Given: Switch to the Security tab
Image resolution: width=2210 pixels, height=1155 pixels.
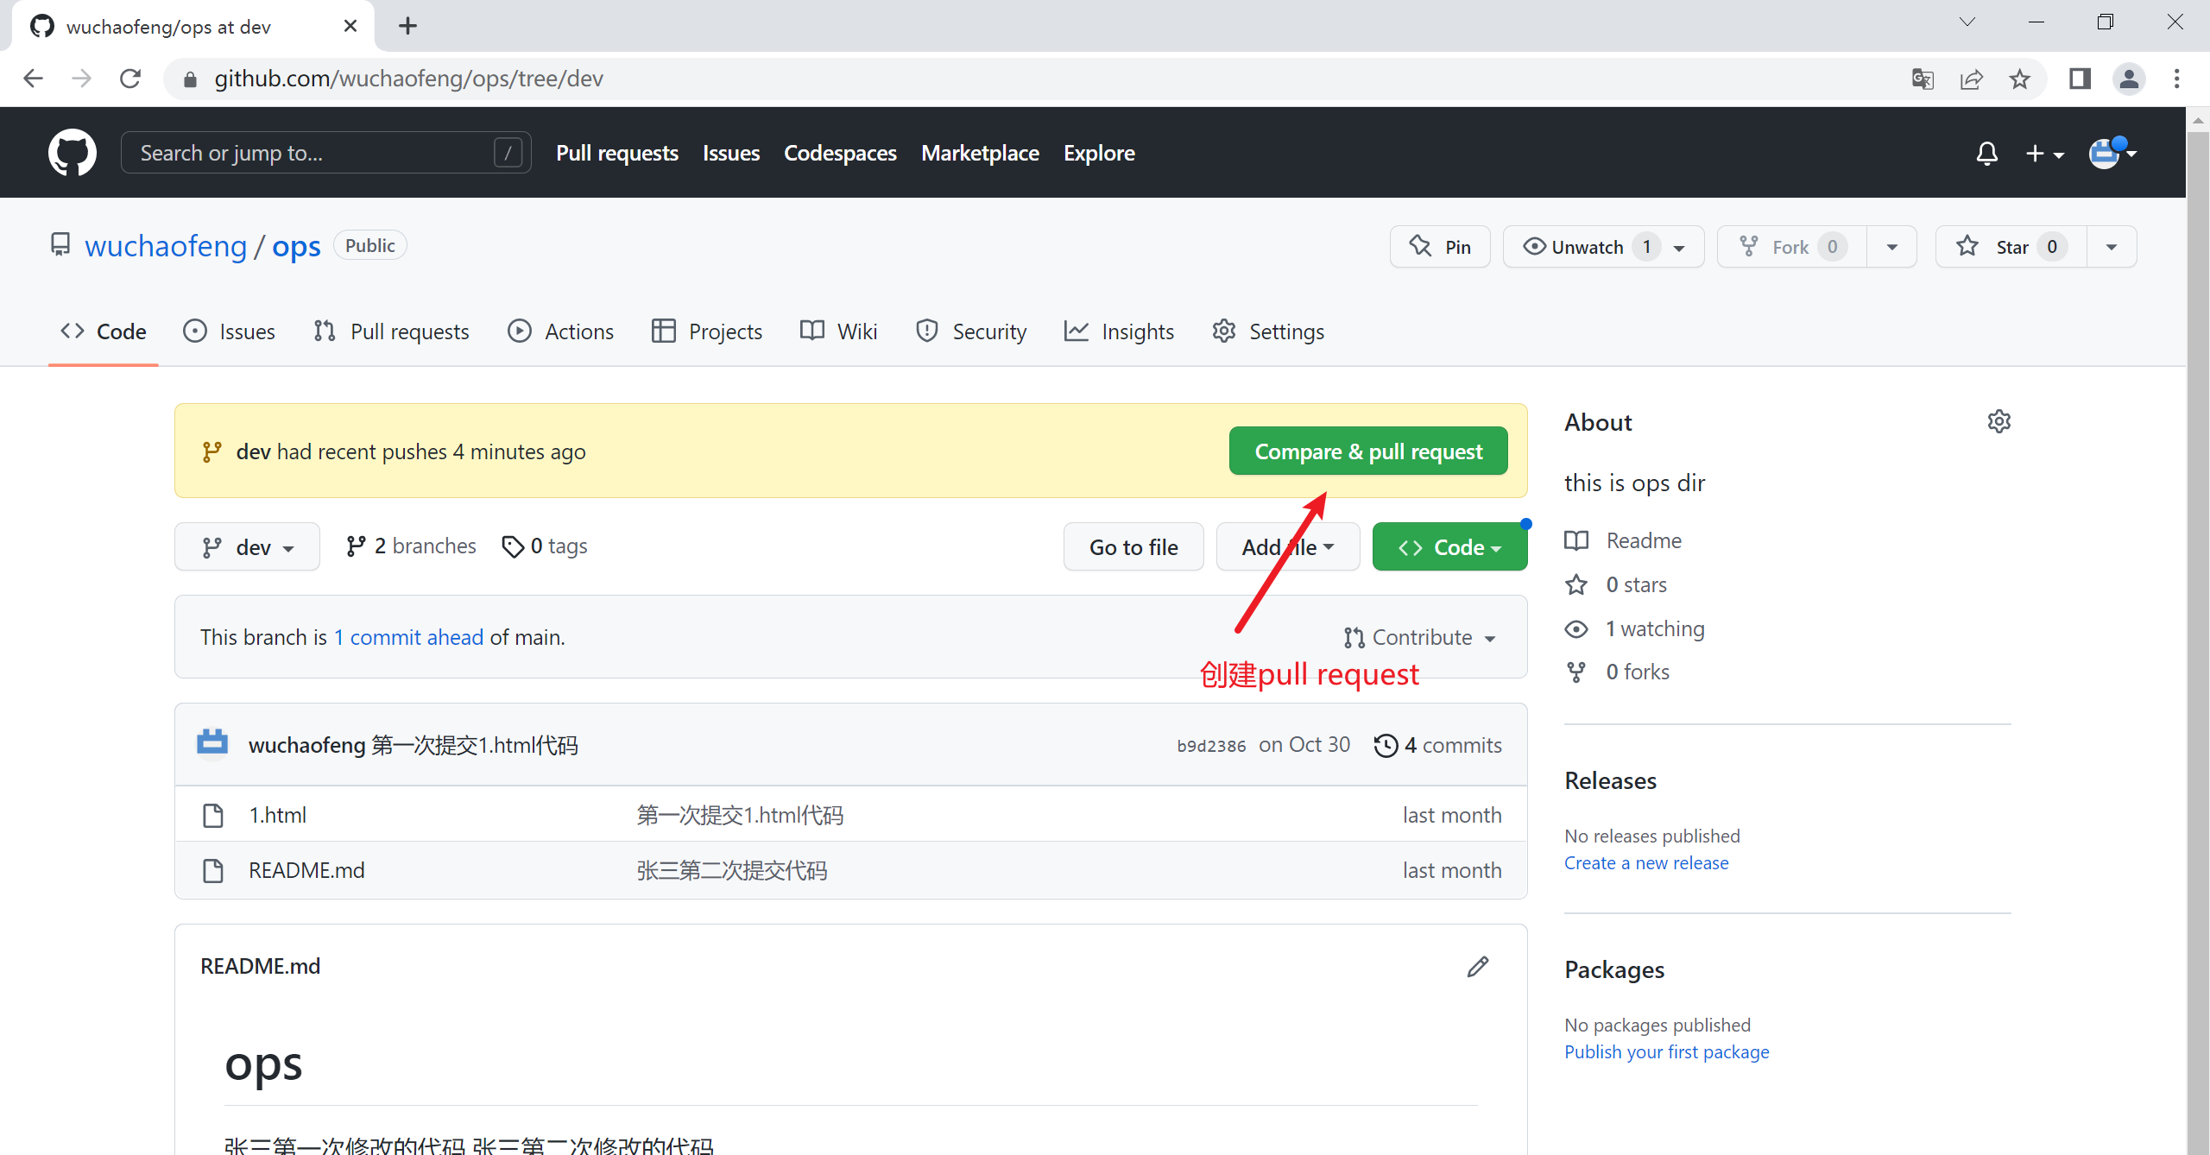Looking at the screenshot, I should [x=972, y=331].
